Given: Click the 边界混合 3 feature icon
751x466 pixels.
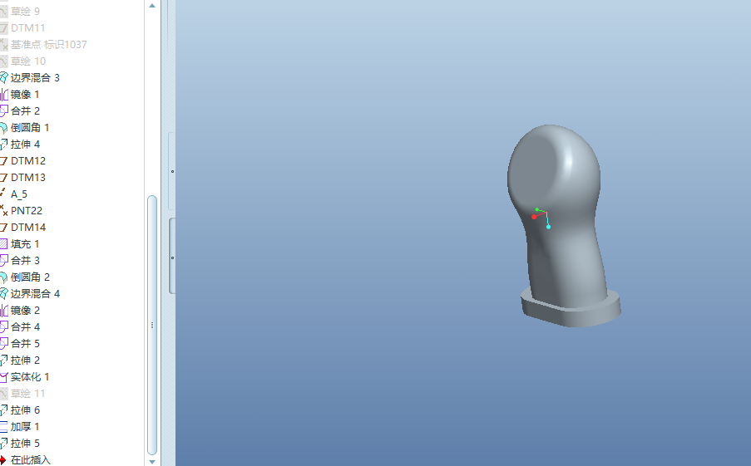Looking at the screenshot, I should click(4, 77).
